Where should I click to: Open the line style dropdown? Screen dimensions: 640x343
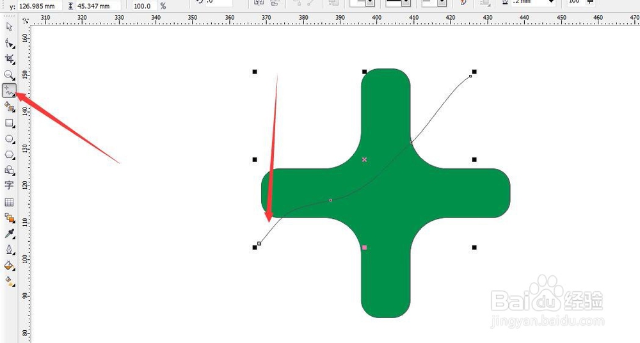click(x=406, y=3)
